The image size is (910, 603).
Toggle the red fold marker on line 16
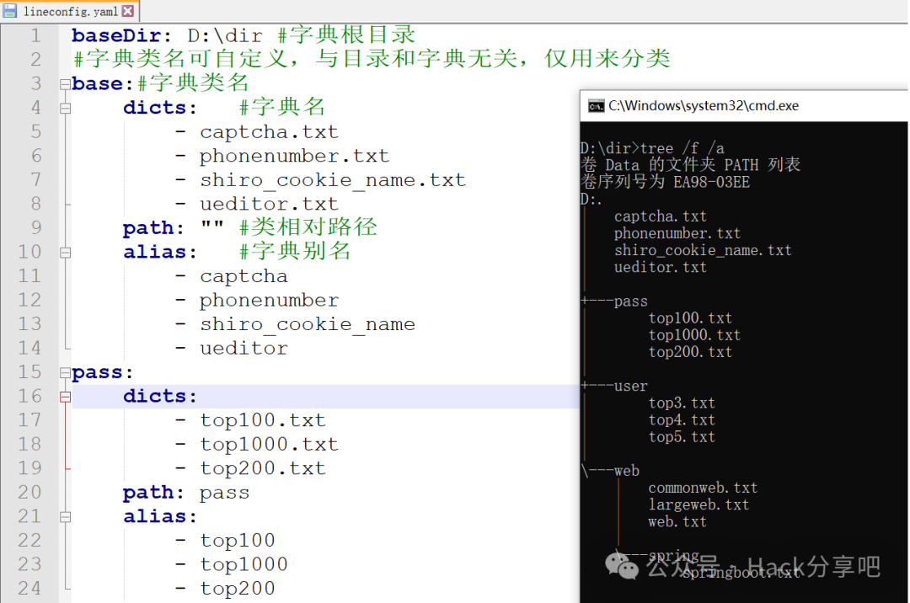(x=66, y=397)
